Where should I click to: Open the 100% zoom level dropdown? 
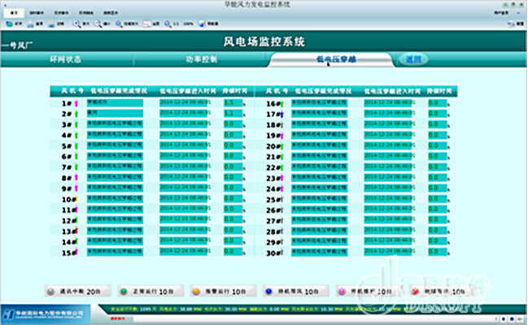[189, 25]
